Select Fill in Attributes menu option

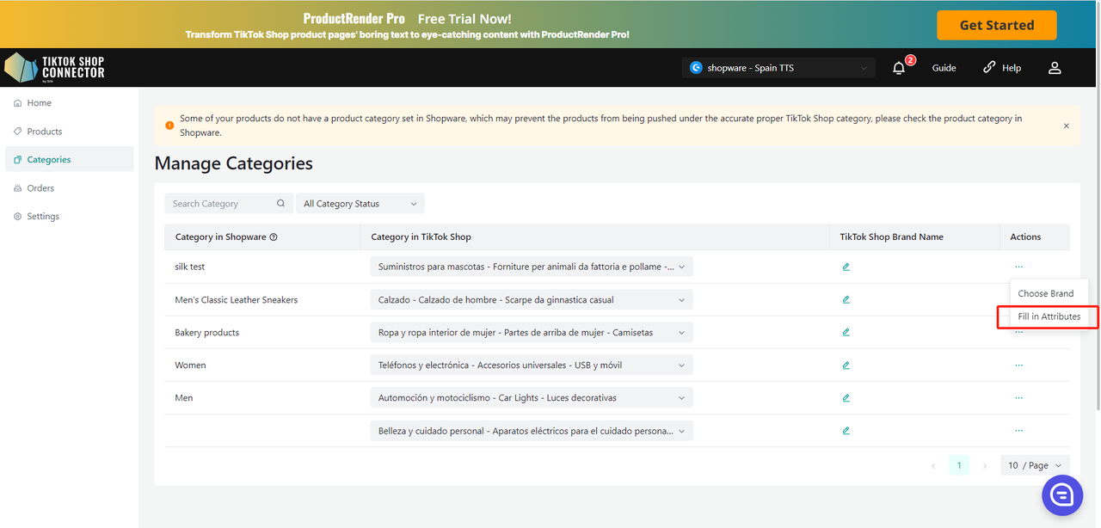click(x=1049, y=316)
